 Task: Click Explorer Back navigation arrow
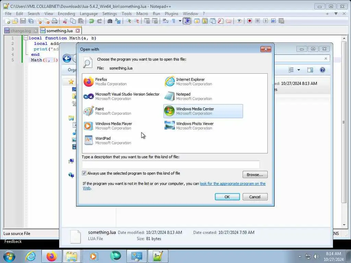[x=67, y=58]
